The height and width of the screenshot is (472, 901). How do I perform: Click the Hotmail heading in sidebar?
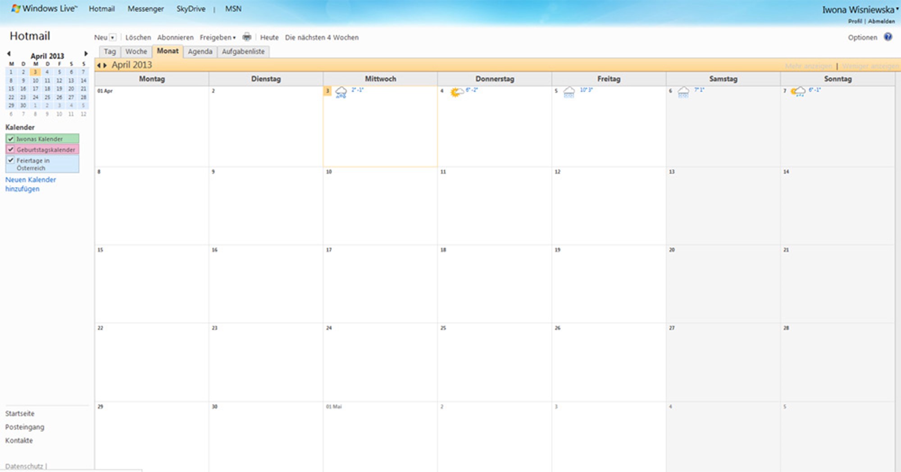tap(30, 36)
